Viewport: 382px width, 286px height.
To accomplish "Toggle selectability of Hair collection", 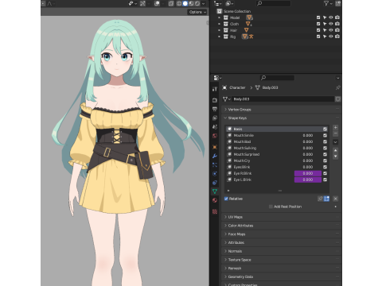I will 325,30.
